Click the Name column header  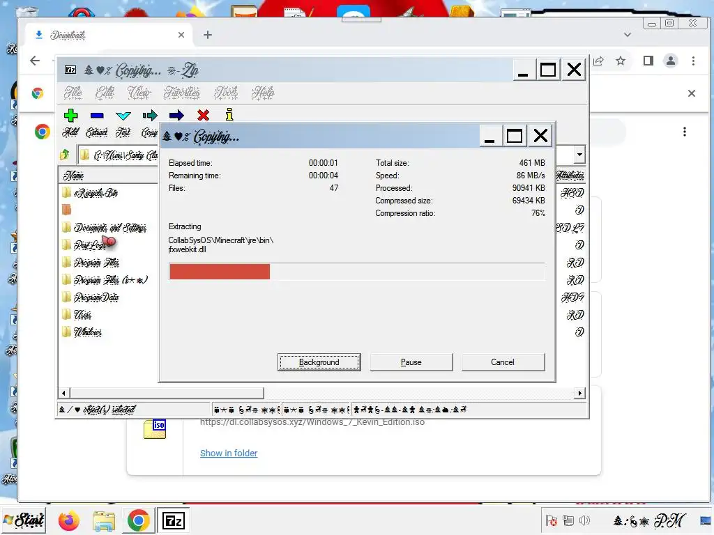point(108,176)
